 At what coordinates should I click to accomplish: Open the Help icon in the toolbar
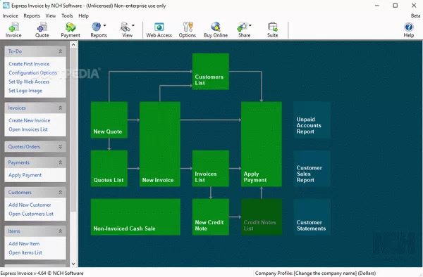(x=409, y=30)
